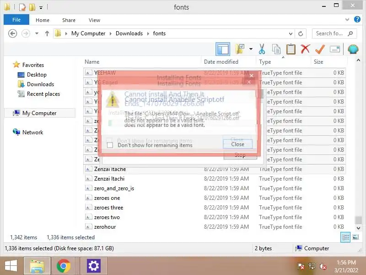Click the Rename toolbar icon
The width and height of the screenshot is (366, 275).
coord(335,49)
